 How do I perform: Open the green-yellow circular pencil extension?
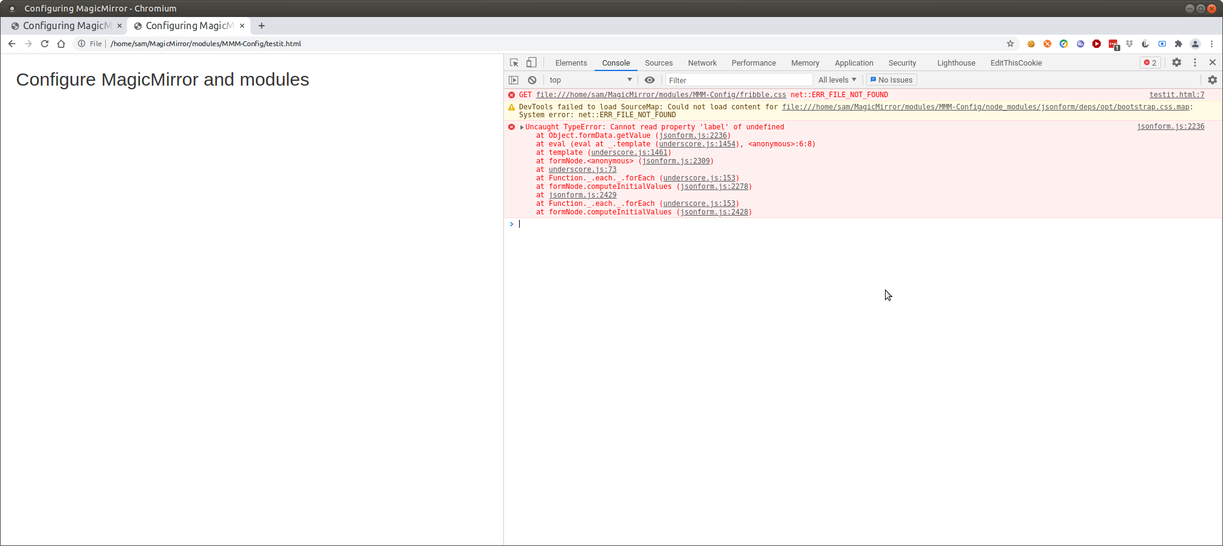pos(1064,44)
